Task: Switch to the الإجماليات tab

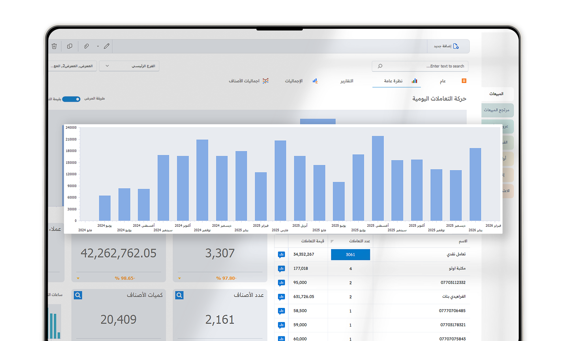Action: (x=294, y=81)
